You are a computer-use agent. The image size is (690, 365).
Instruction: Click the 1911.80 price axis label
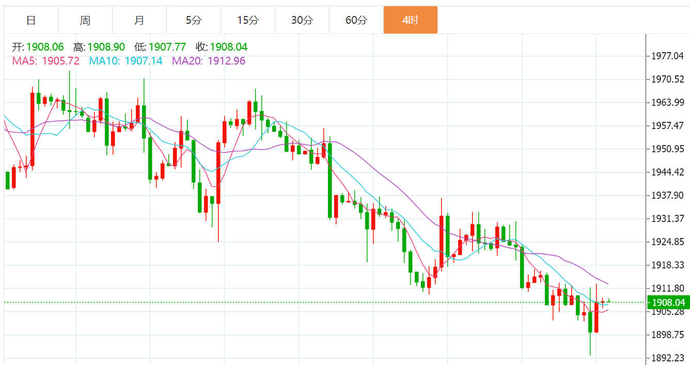click(x=668, y=288)
